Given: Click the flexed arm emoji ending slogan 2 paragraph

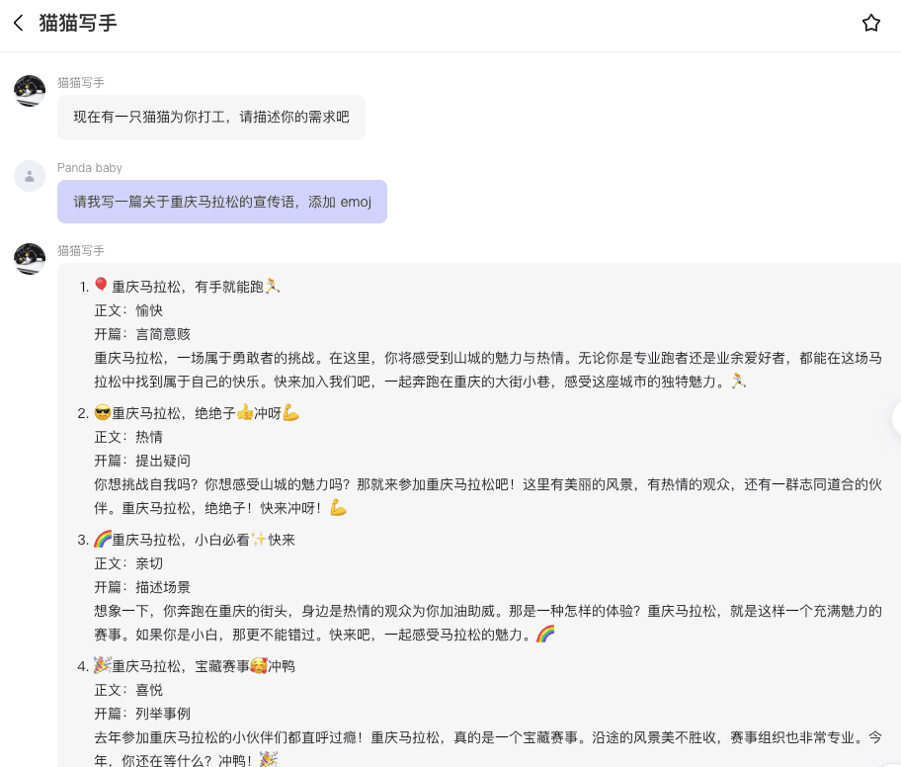Looking at the screenshot, I should pyautogui.click(x=338, y=508).
